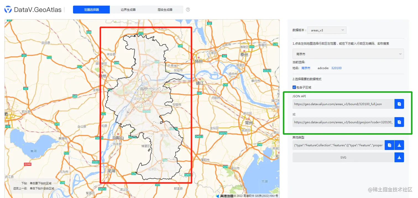Click the SVG format button

point(343,157)
